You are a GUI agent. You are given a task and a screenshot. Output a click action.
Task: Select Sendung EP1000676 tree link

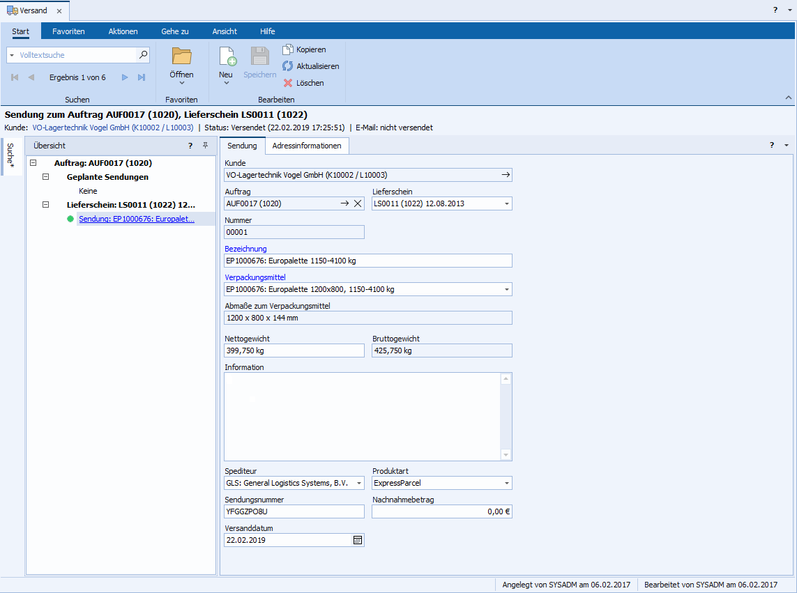point(136,219)
